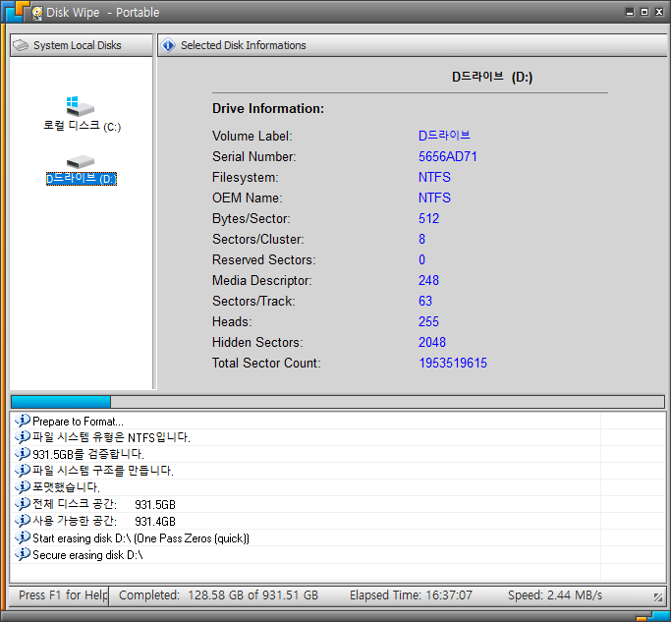
Task: Click Press F1 for Help status panel
Action: [x=61, y=595]
